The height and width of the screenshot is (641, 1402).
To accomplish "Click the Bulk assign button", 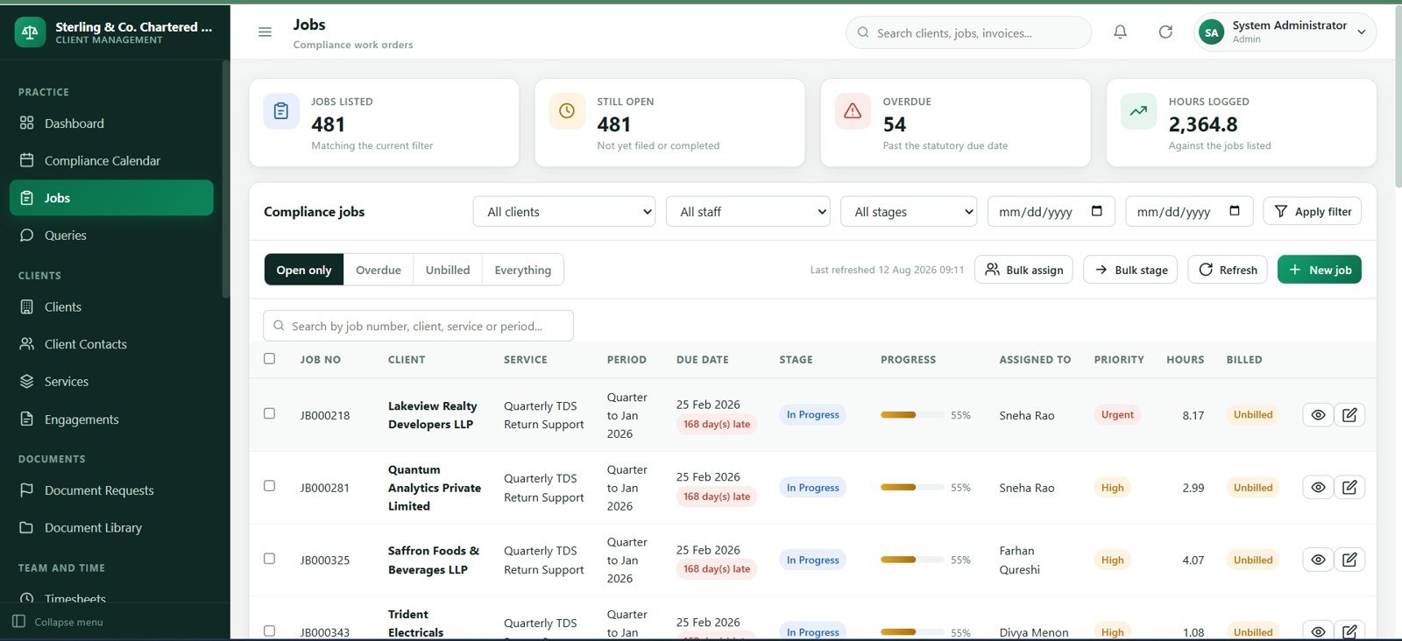I will 1024,270.
